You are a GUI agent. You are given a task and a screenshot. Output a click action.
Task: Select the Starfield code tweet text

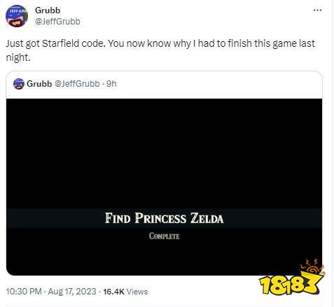pos(160,50)
